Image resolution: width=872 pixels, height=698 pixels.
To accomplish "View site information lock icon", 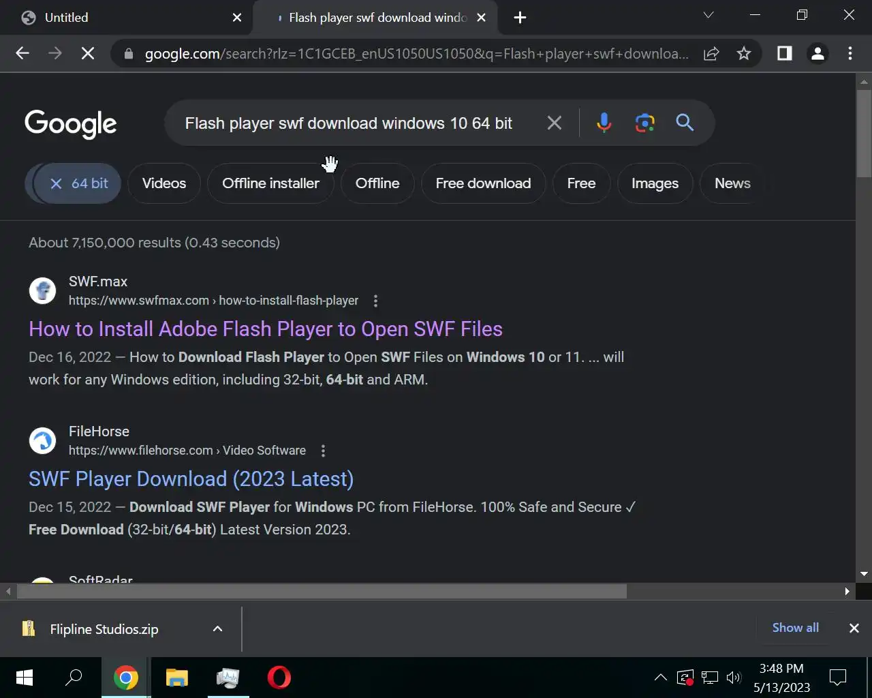I will [x=129, y=53].
